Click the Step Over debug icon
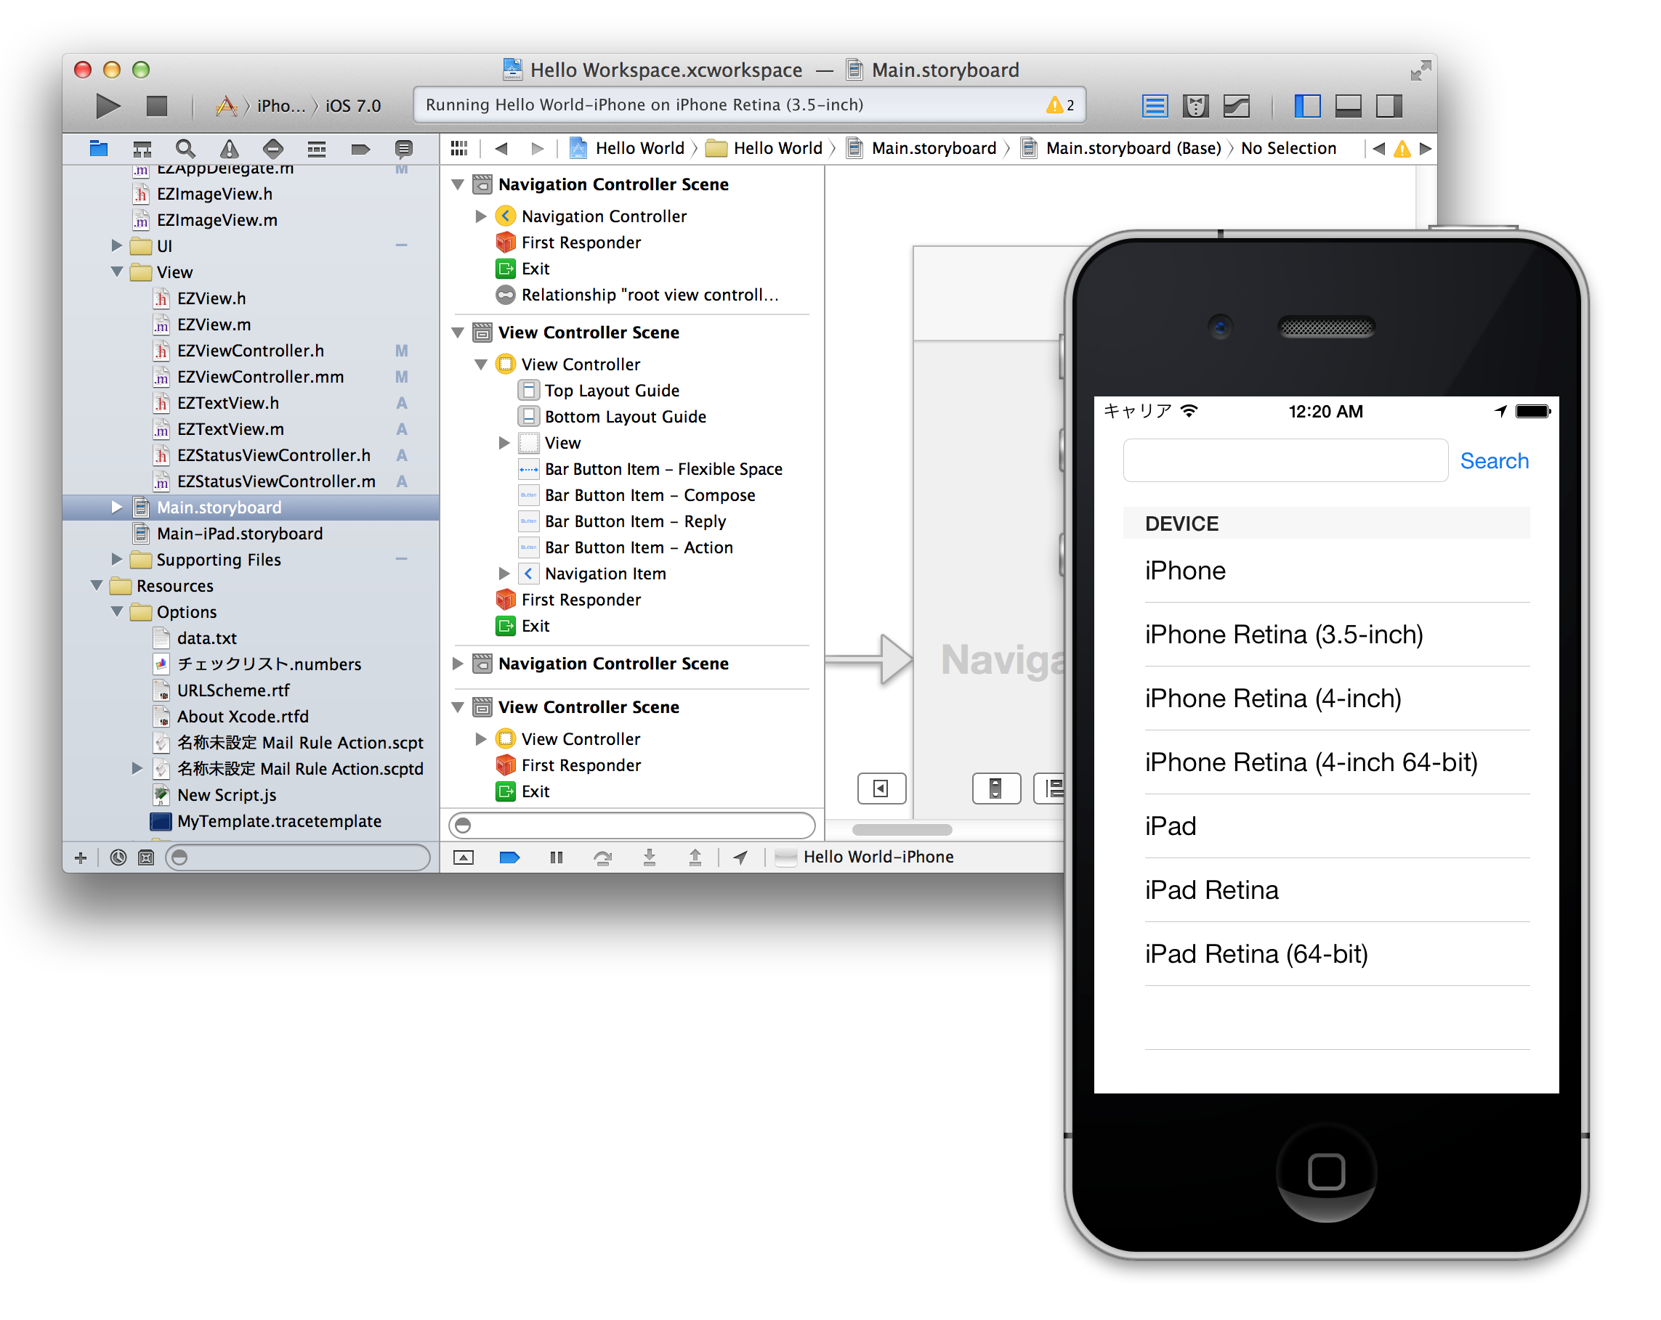This screenshot has height=1320, width=1661. [x=602, y=857]
